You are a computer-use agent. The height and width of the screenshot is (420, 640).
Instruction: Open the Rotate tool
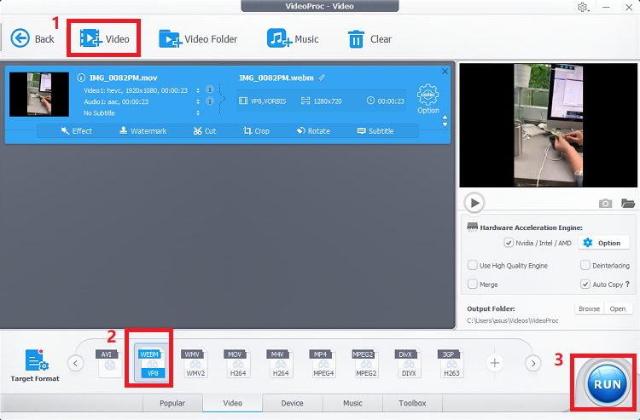pyautogui.click(x=313, y=130)
